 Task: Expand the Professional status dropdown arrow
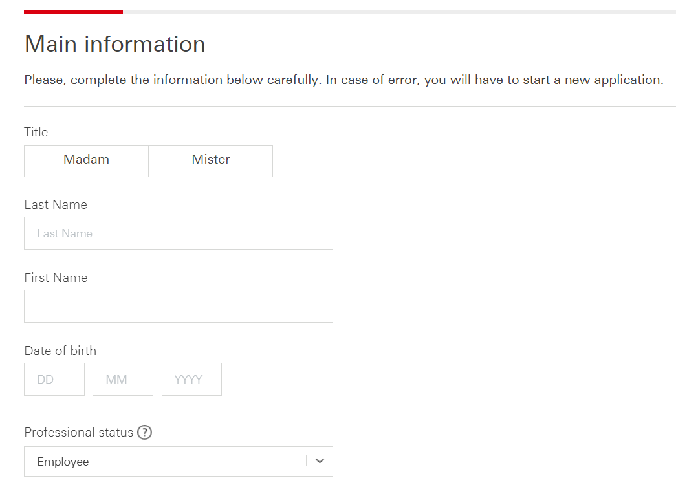(320, 461)
